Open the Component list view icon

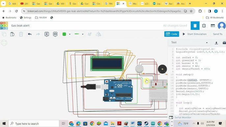tap(213, 26)
